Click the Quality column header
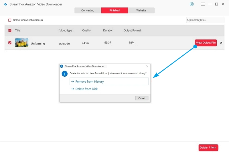 click(x=86, y=30)
